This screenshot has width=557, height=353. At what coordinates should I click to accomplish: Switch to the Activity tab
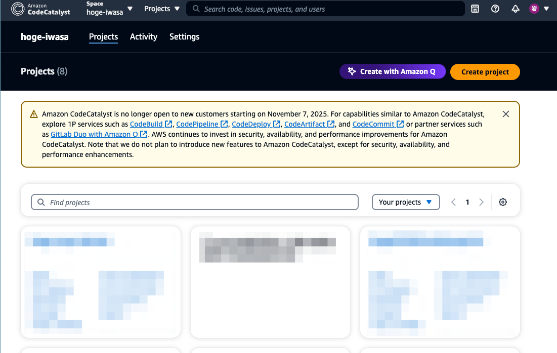click(144, 36)
